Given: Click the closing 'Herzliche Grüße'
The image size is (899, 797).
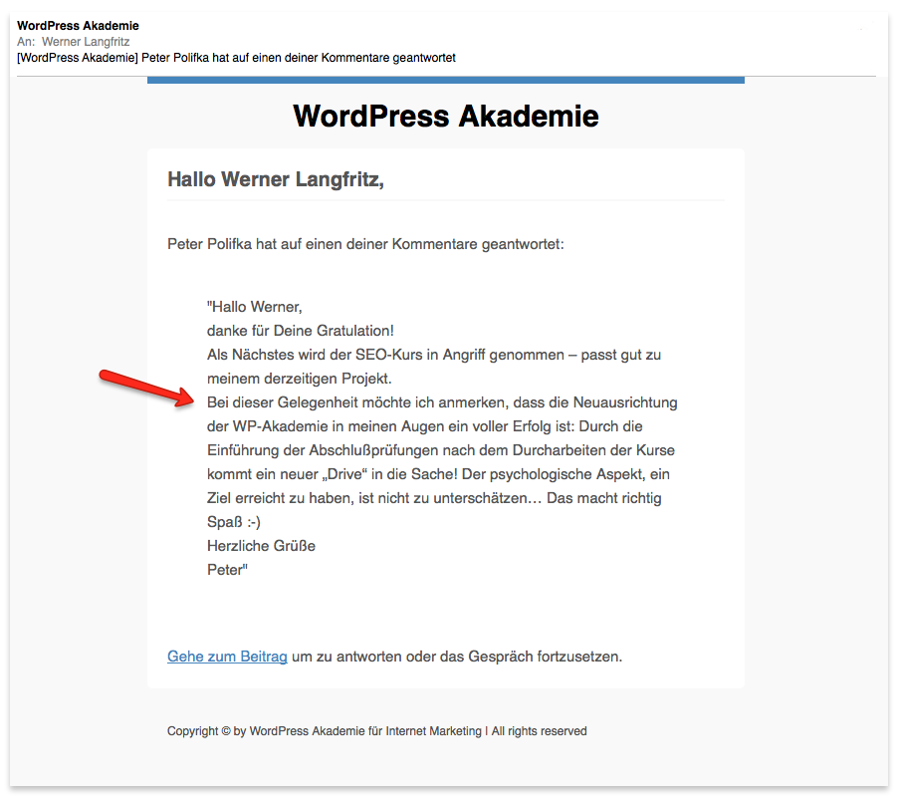Looking at the screenshot, I should point(262,546).
